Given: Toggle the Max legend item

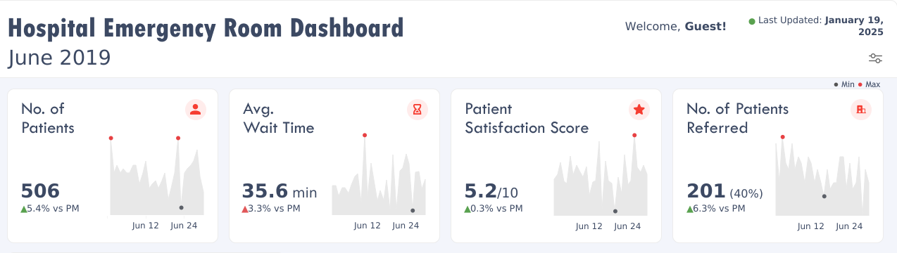Looking at the screenshot, I should [870, 84].
